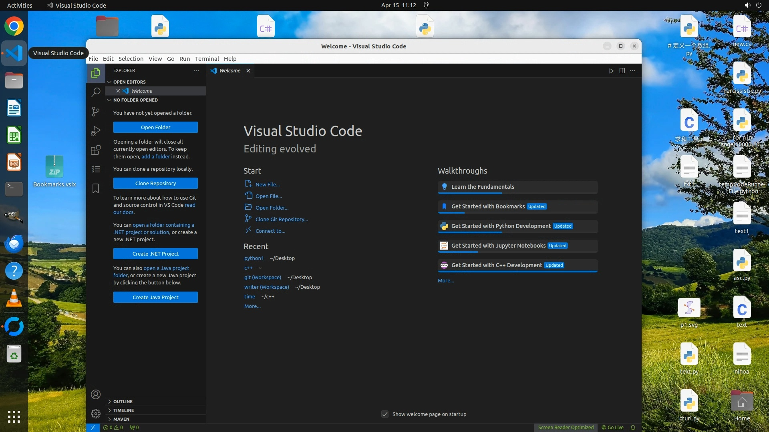Open the Selection menu
769x432 pixels.
coord(131,58)
